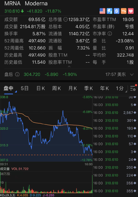The width and height of the screenshot is (138, 197).
Task: Tap the price change -41.820
Action: 34,11
